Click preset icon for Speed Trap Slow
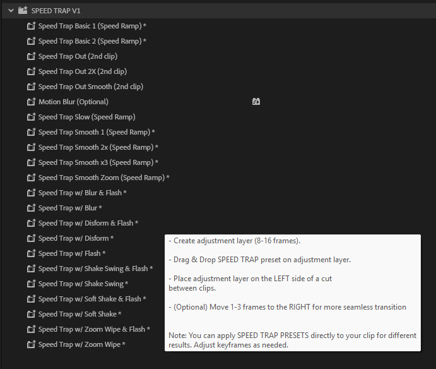The height and width of the screenshot is (369, 436). (31, 117)
